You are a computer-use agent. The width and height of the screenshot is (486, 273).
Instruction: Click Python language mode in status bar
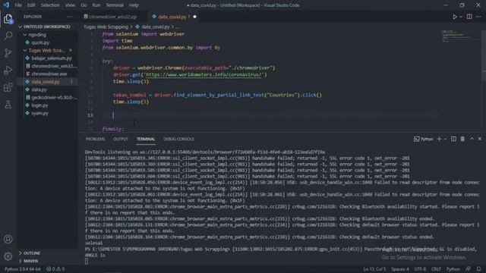pyautogui.click(x=453, y=269)
